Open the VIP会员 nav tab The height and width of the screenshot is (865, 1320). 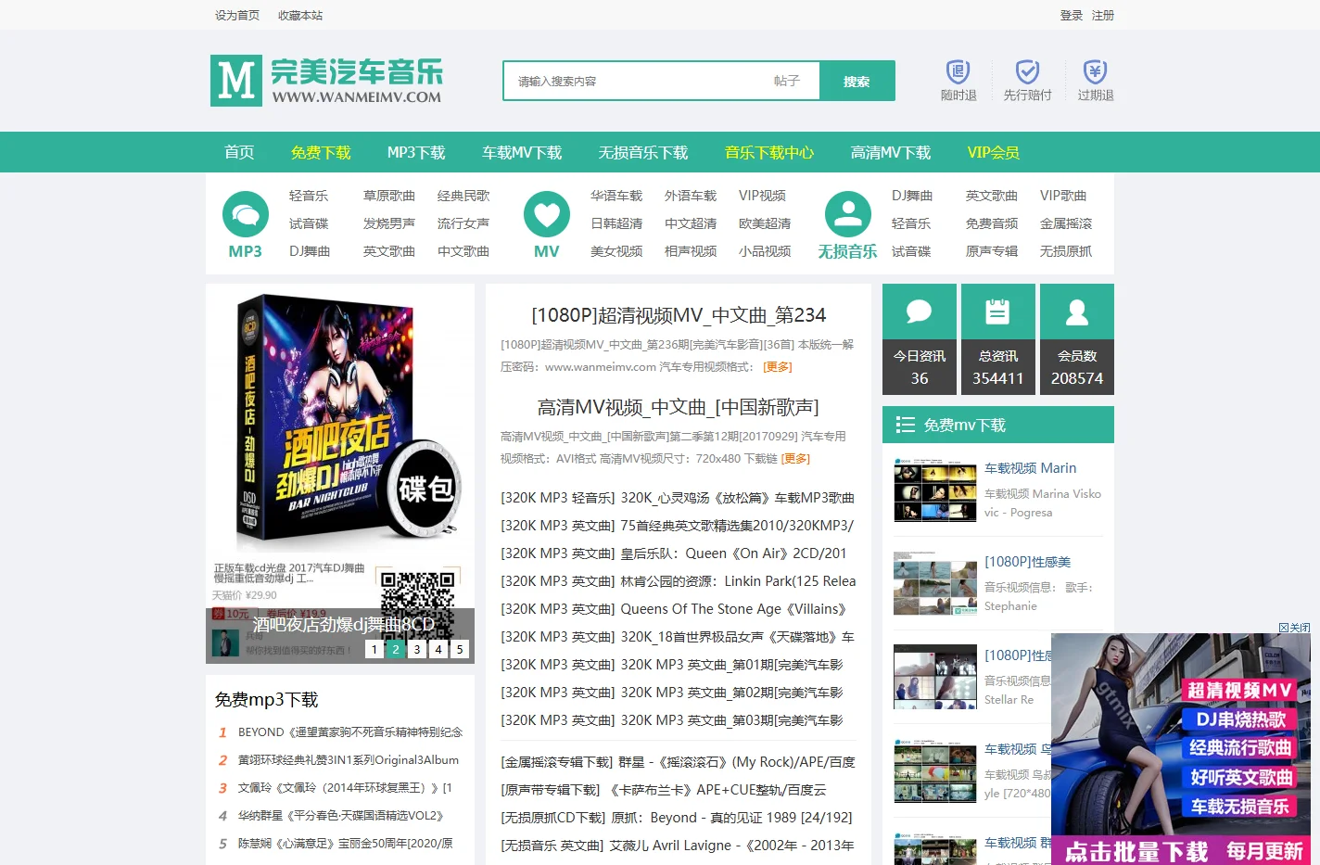point(994,152)
